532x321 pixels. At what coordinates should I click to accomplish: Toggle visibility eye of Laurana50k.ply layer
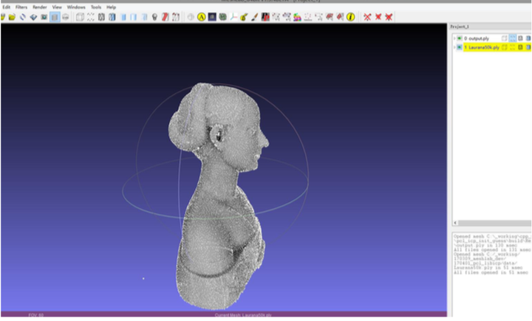click(460, 47)
